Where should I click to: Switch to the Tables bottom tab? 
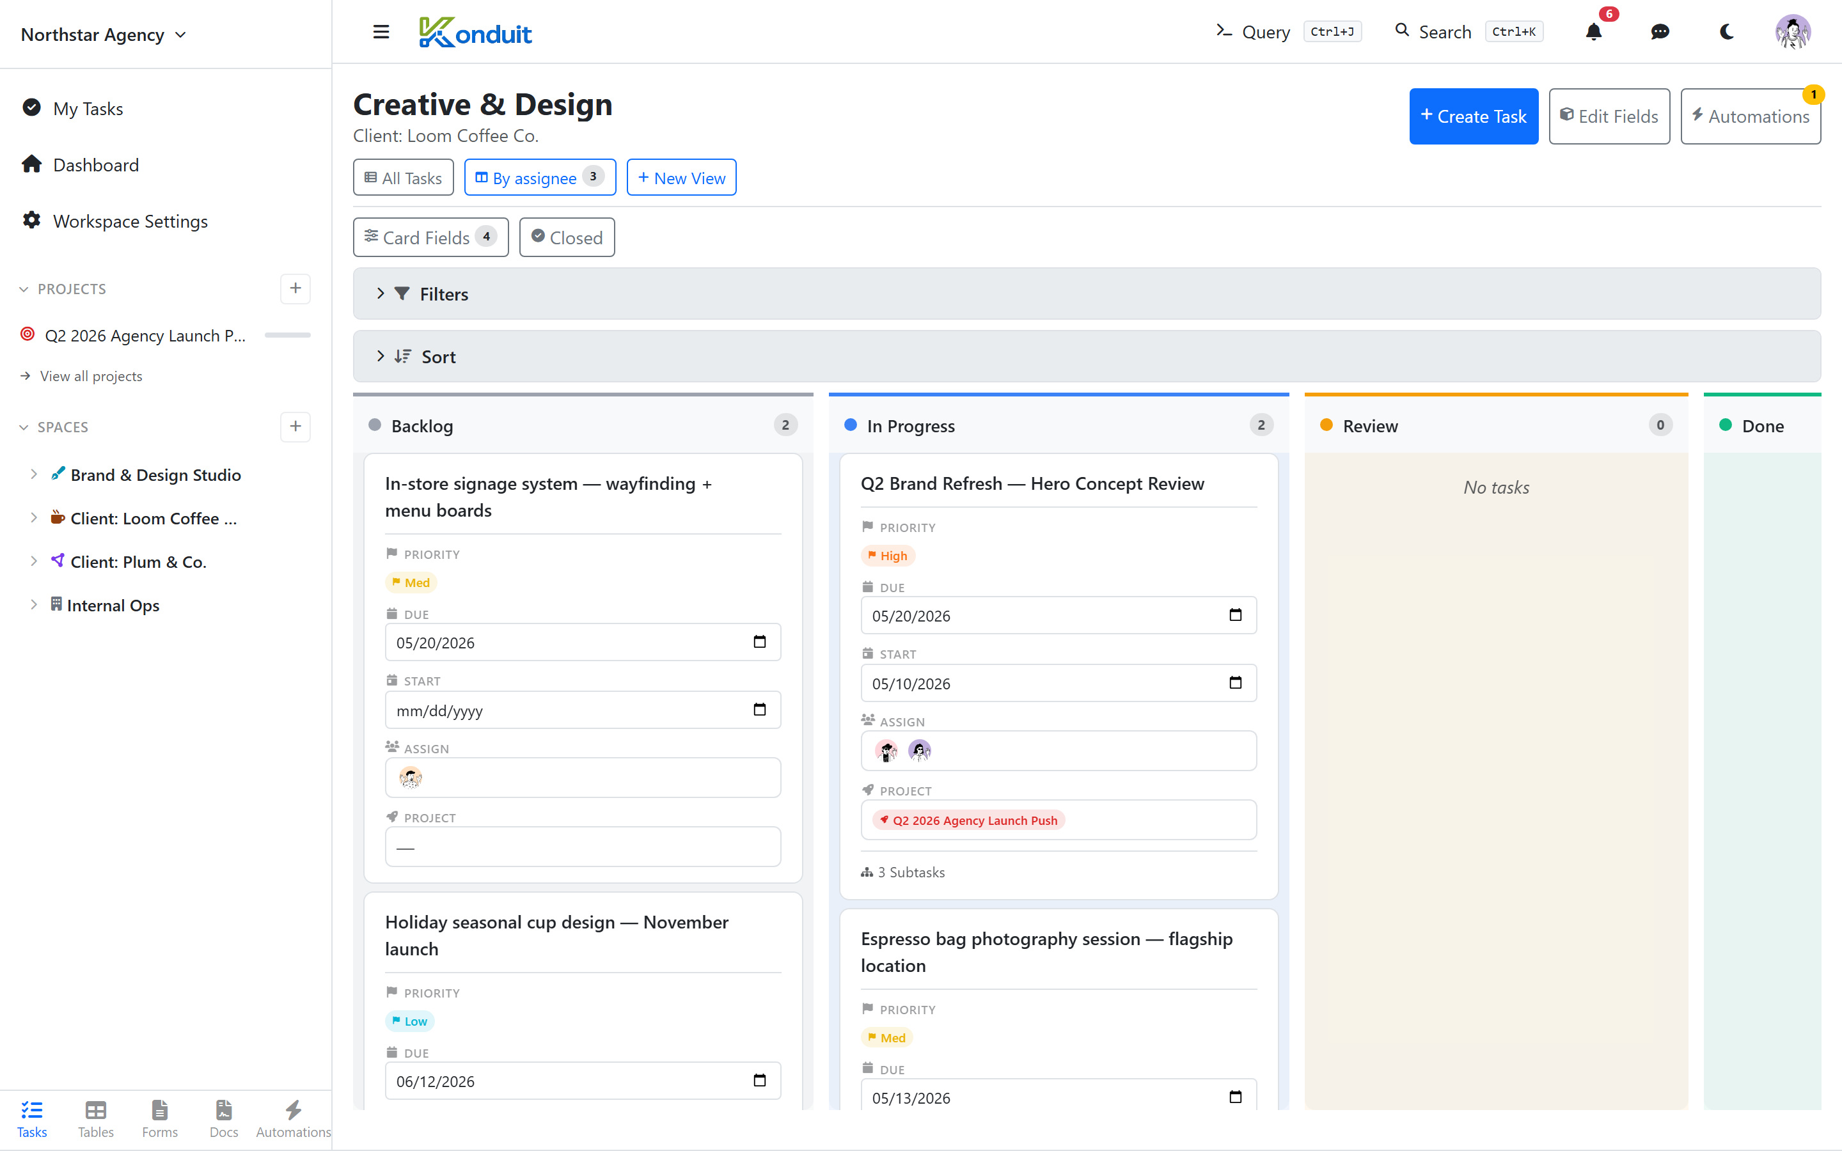pos(96,1119)
